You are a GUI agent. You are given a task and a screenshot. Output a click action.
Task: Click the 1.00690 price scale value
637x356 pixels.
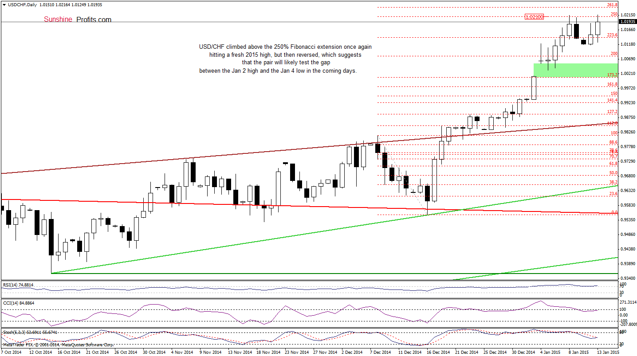[628, 59]
